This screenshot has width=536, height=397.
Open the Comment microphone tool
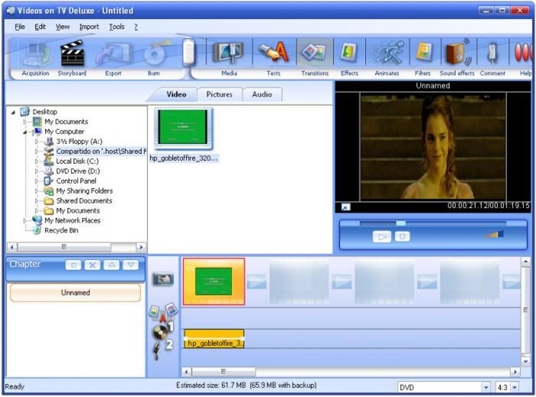click(492, 58)
